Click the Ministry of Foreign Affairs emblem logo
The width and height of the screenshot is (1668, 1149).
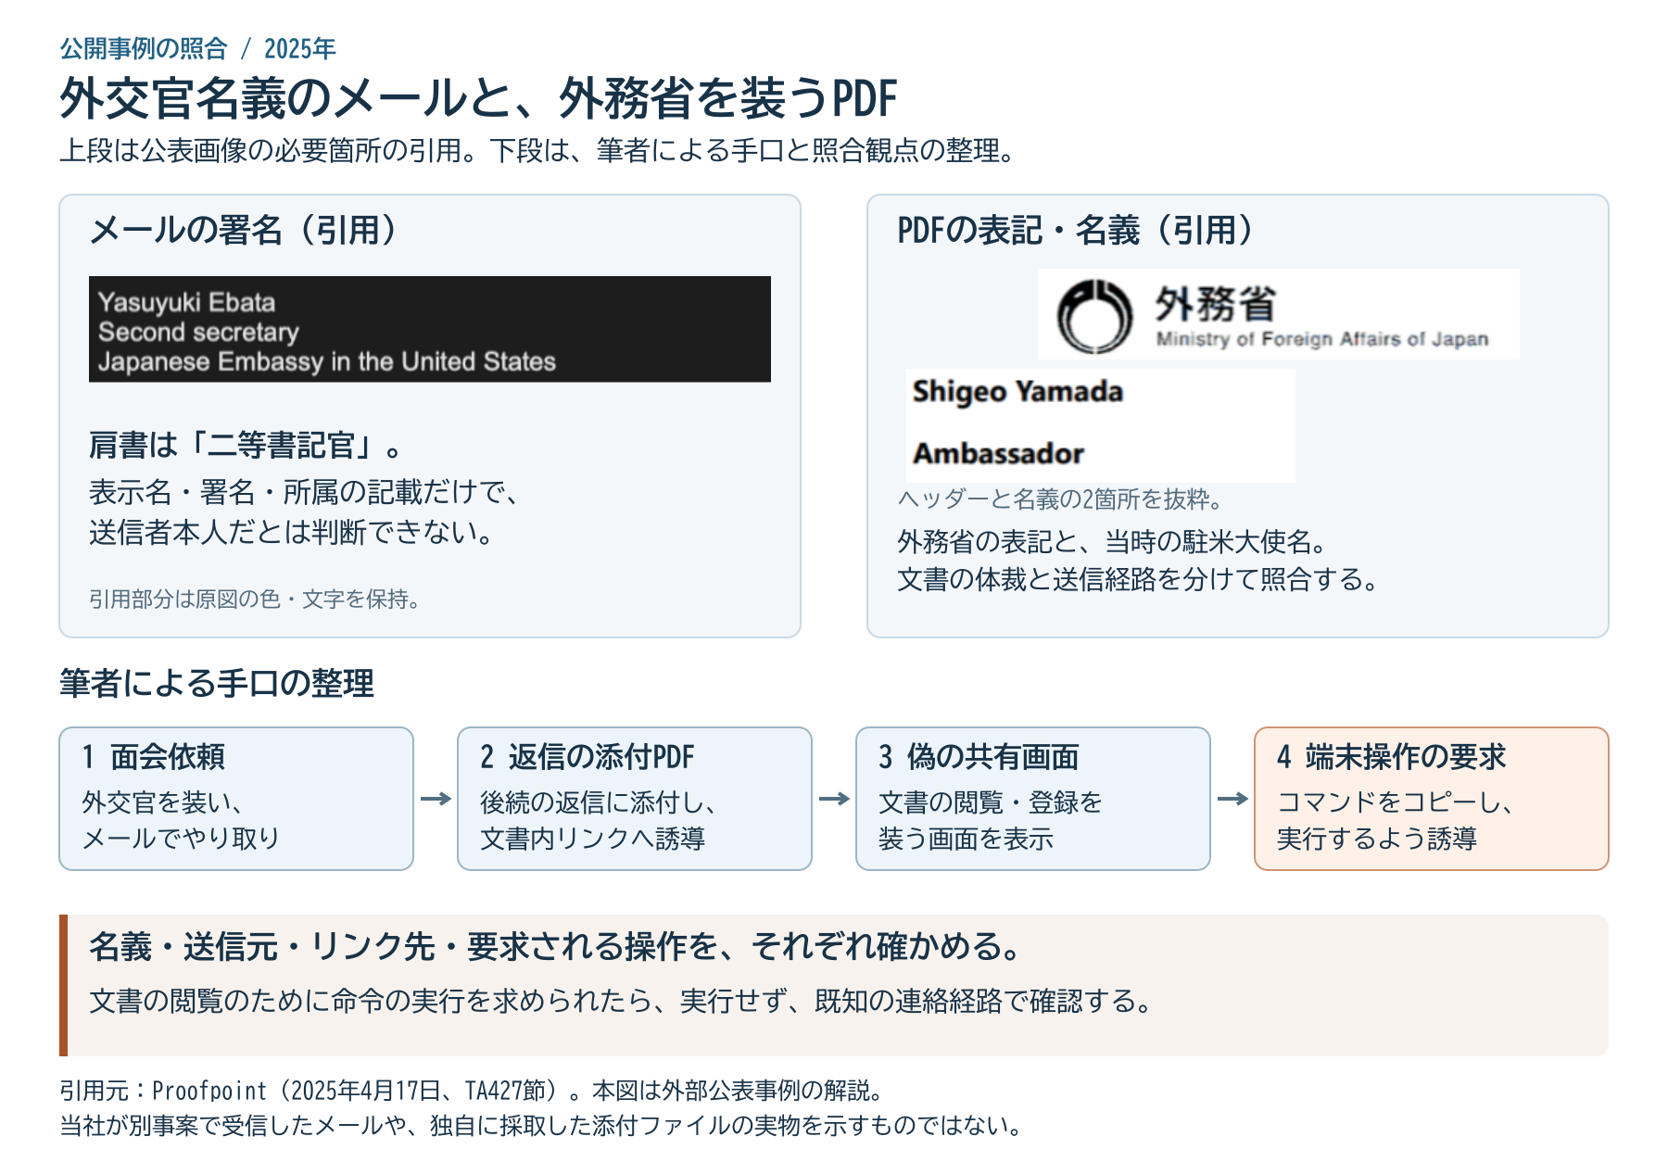pyautogui.click(x=1094, y=316)
